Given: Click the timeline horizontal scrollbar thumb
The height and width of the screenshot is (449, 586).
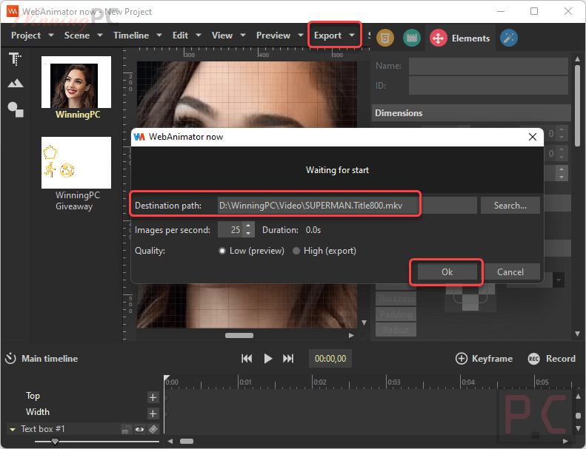Looking at the screenshot, I should click(x=187, y=441).
